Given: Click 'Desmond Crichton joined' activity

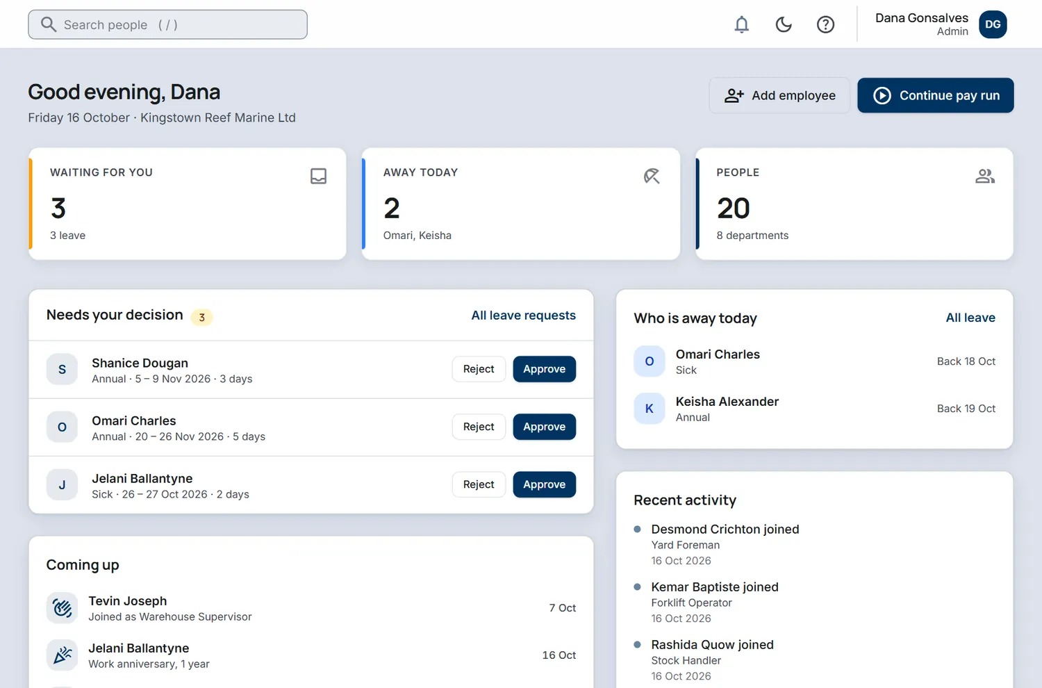Looking at the screenshot, I should 725,530.
